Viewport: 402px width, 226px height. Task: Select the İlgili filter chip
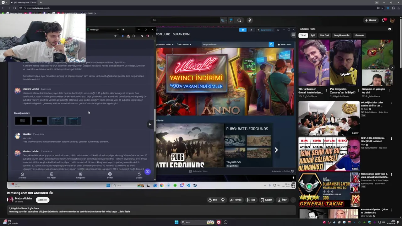click(313, 35)
